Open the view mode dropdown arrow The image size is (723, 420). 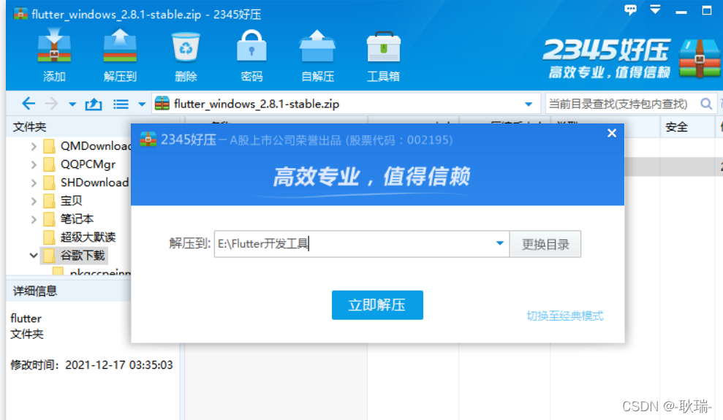coord(142,104)
